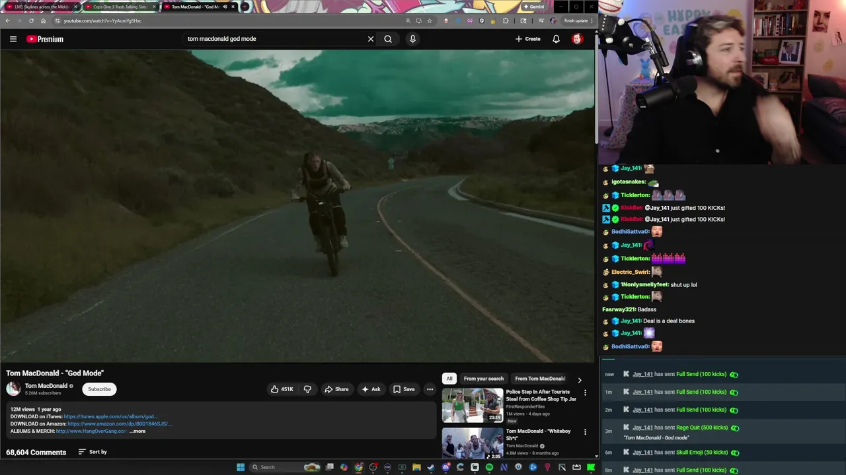The image size is (846, 475).
Task: Open the browser home page button
Action: pyautogui.click(x=43, y=20)
